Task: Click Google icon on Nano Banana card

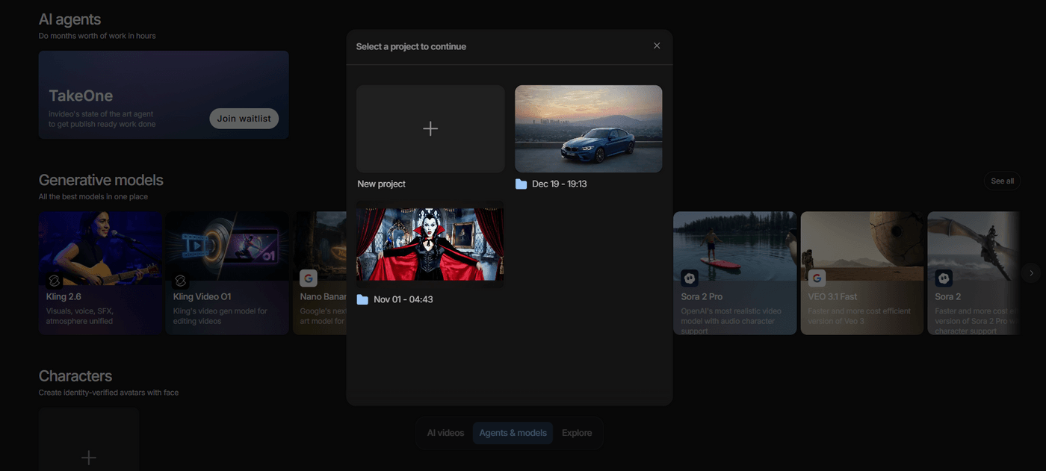Action: coord(308,278)
